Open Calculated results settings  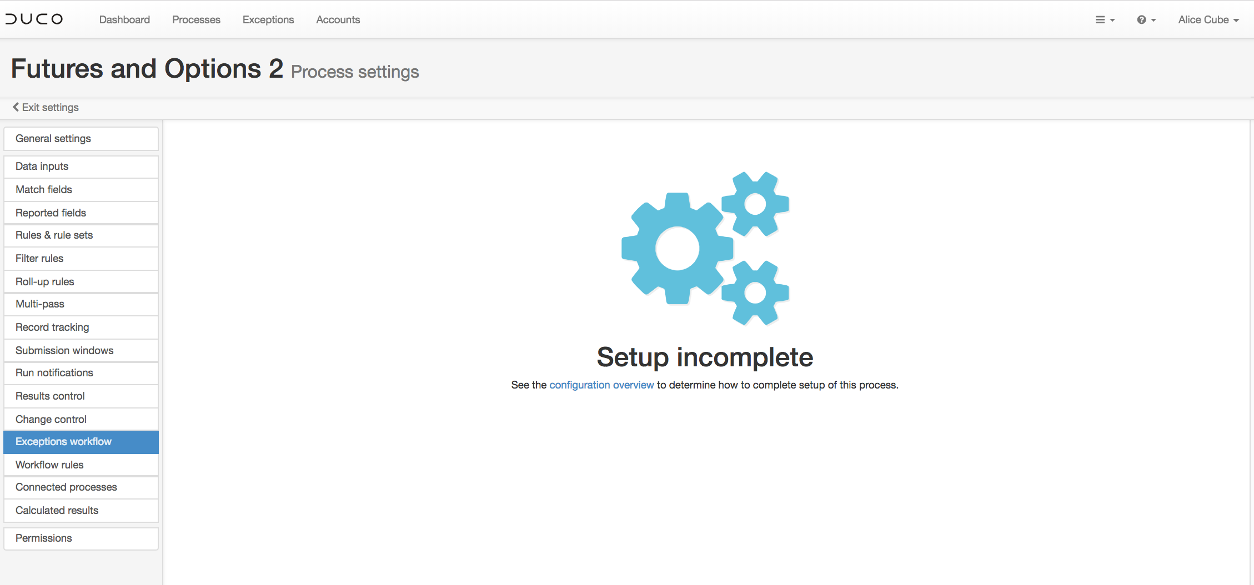81,511
